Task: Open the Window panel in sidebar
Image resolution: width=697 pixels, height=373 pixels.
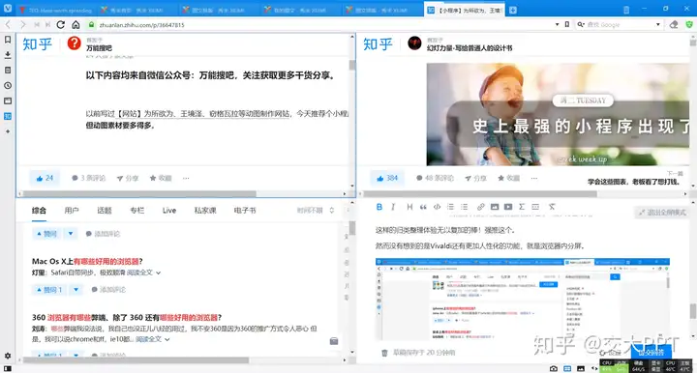Action: tap(8, 101)
